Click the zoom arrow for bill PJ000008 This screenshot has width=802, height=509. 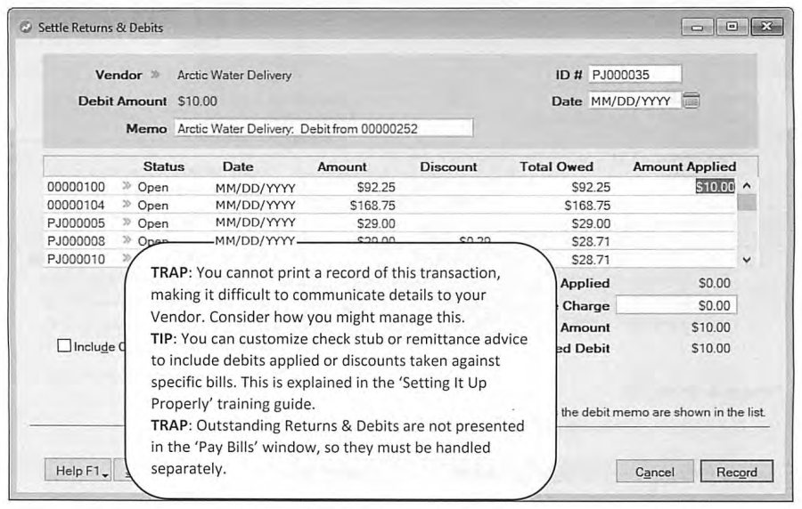pos(127,240)
